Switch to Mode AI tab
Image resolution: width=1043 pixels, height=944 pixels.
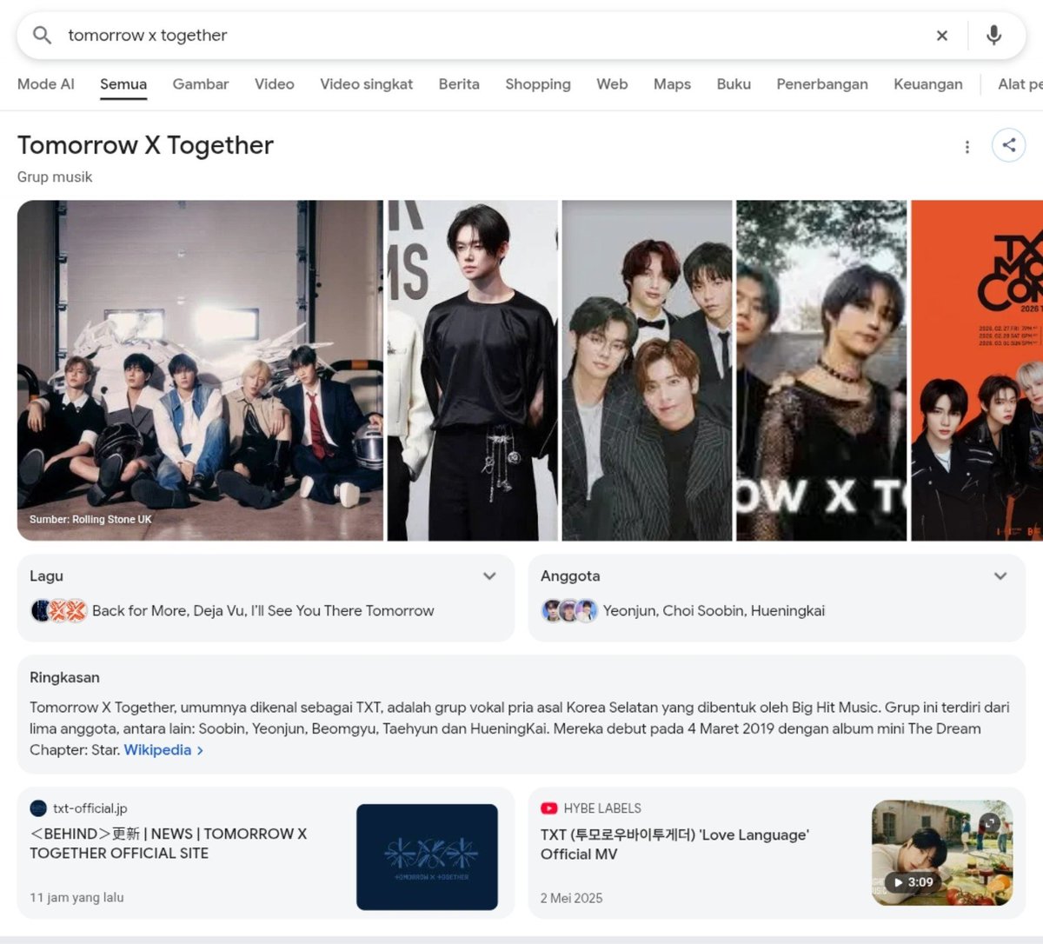point(46,84)
